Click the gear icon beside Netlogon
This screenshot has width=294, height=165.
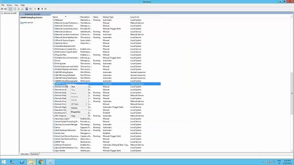(54, 20)
